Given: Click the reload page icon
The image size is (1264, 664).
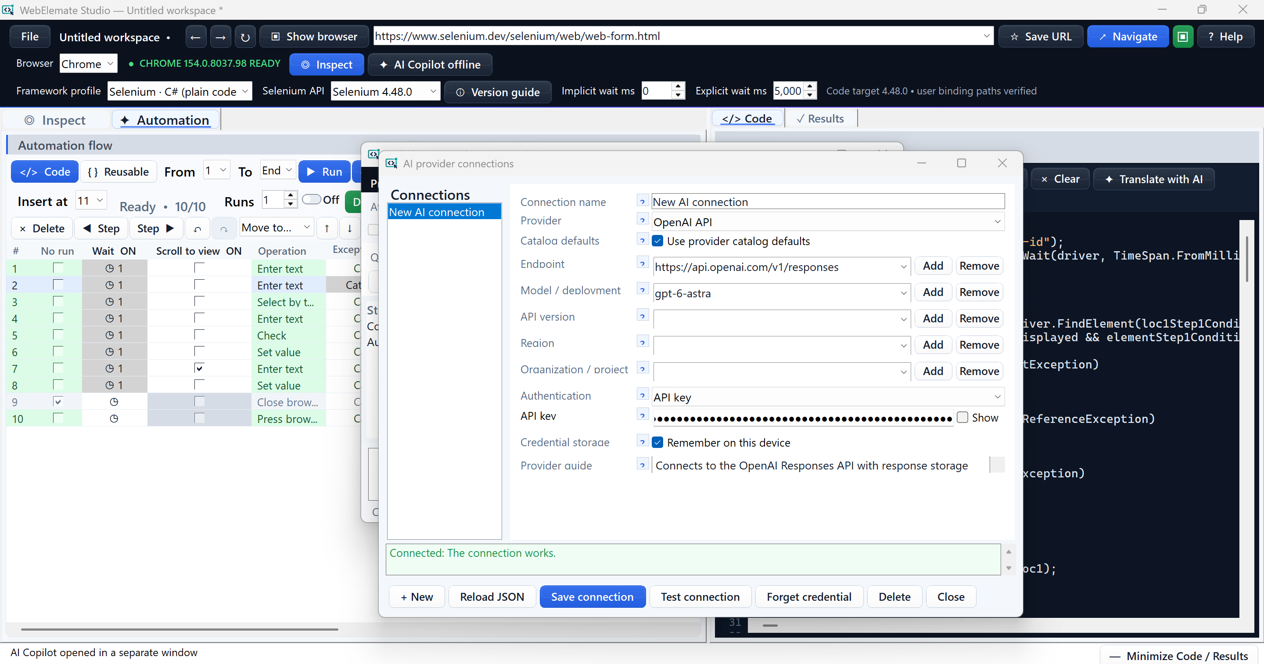Looking at the screenshot, I should pos(245,37).
